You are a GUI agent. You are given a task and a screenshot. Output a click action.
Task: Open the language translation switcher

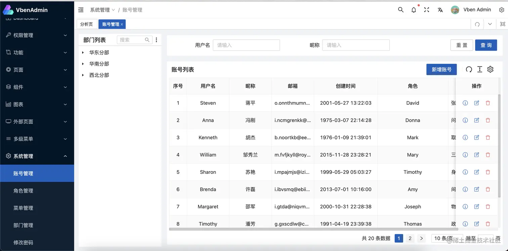[x=440, y=10]
